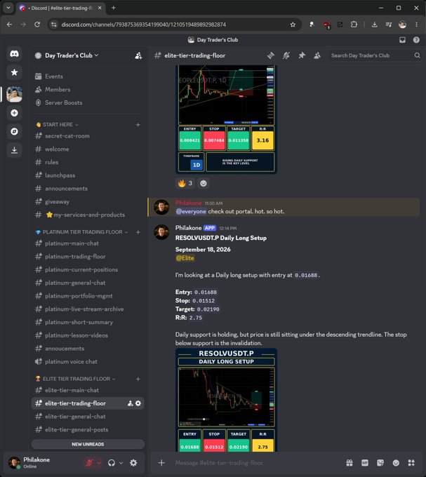Click add reaction smiley under chart post
Viewport: 426px width, 477px height.
pos(204,184)
